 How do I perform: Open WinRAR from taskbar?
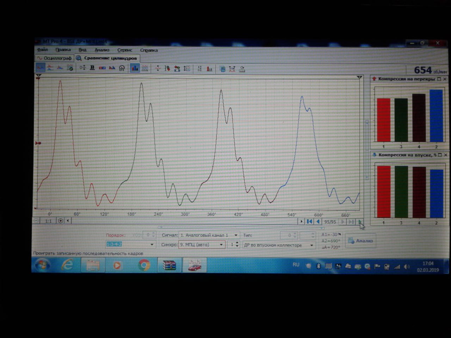169,265
